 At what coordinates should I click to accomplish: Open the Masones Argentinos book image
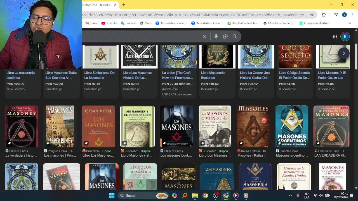pyautogui.click(x=292, y=126)
